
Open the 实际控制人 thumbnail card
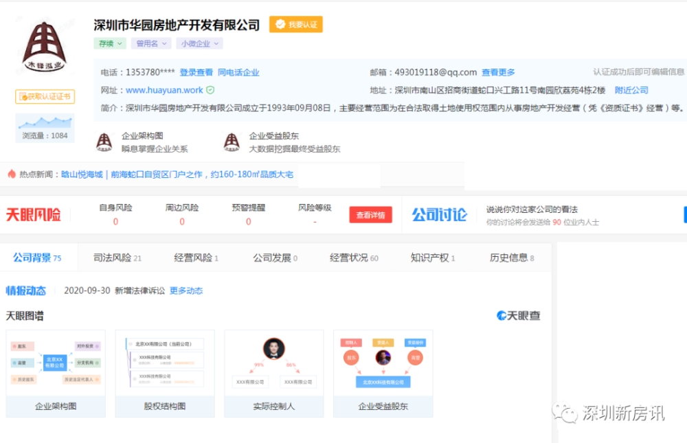coord(274,374)
